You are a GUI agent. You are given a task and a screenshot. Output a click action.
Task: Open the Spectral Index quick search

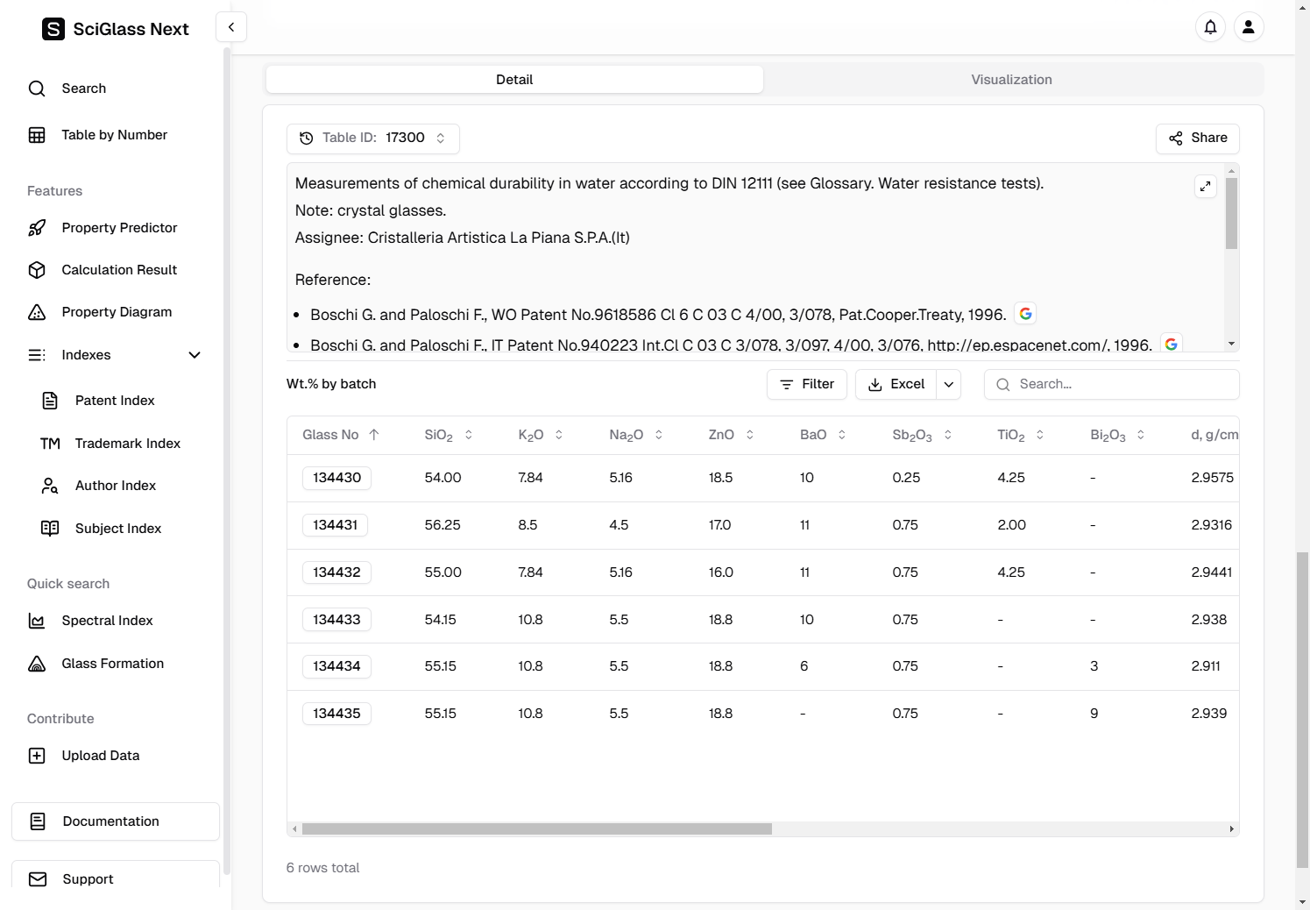click(x=107, y=621)
